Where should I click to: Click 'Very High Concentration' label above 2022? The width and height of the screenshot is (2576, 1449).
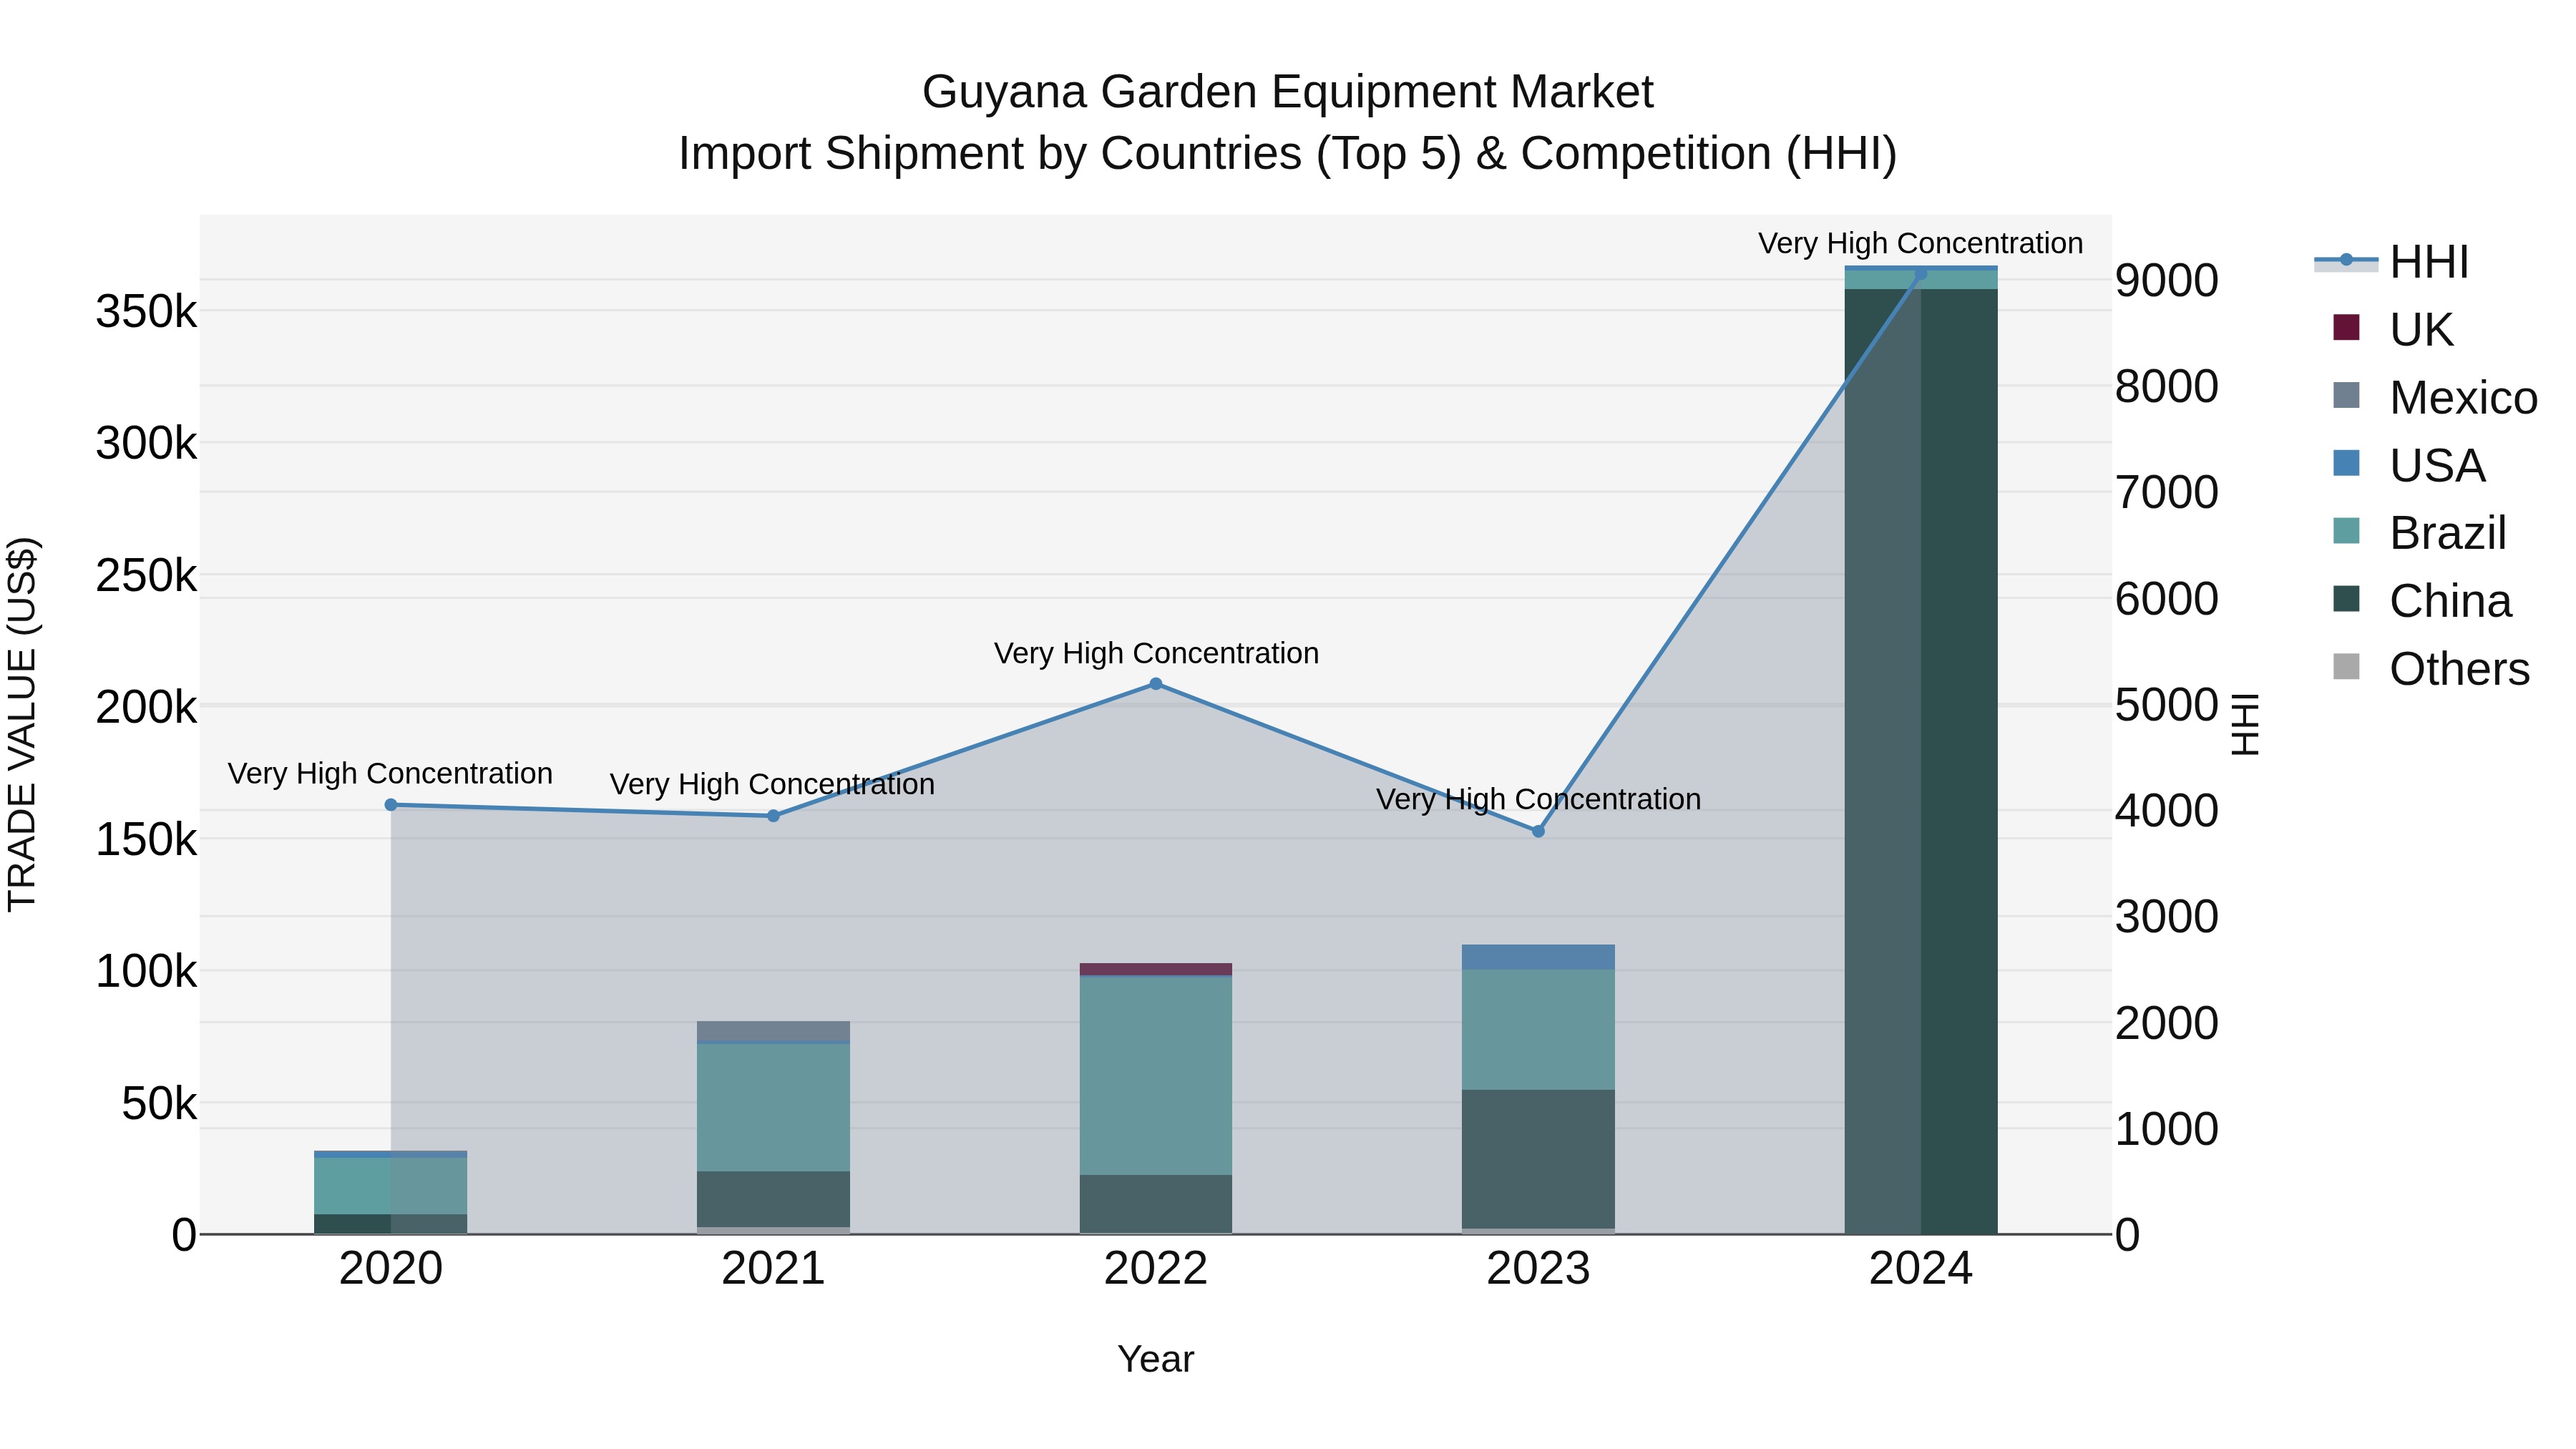[1156, 653]
